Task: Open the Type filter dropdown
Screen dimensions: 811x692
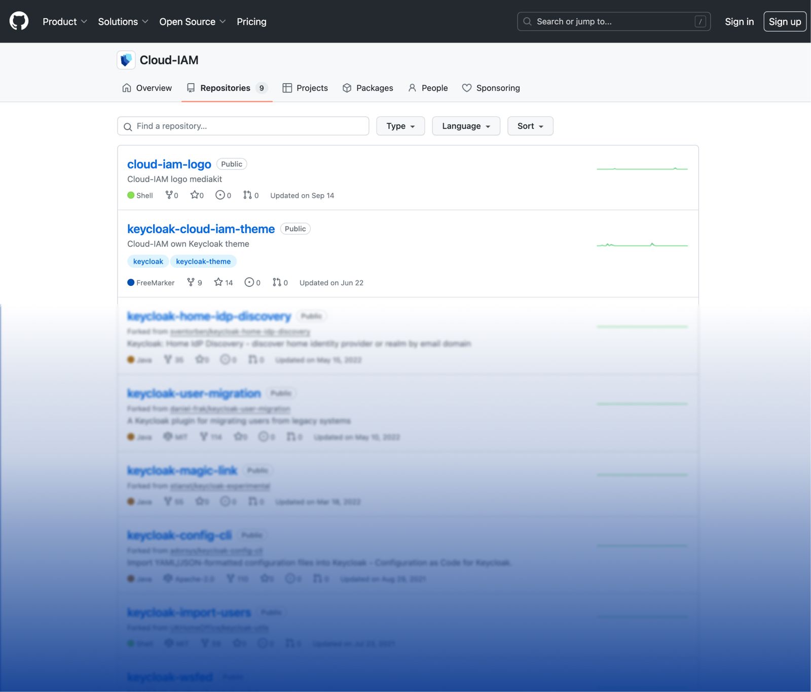Action: (x=400, y=126)
